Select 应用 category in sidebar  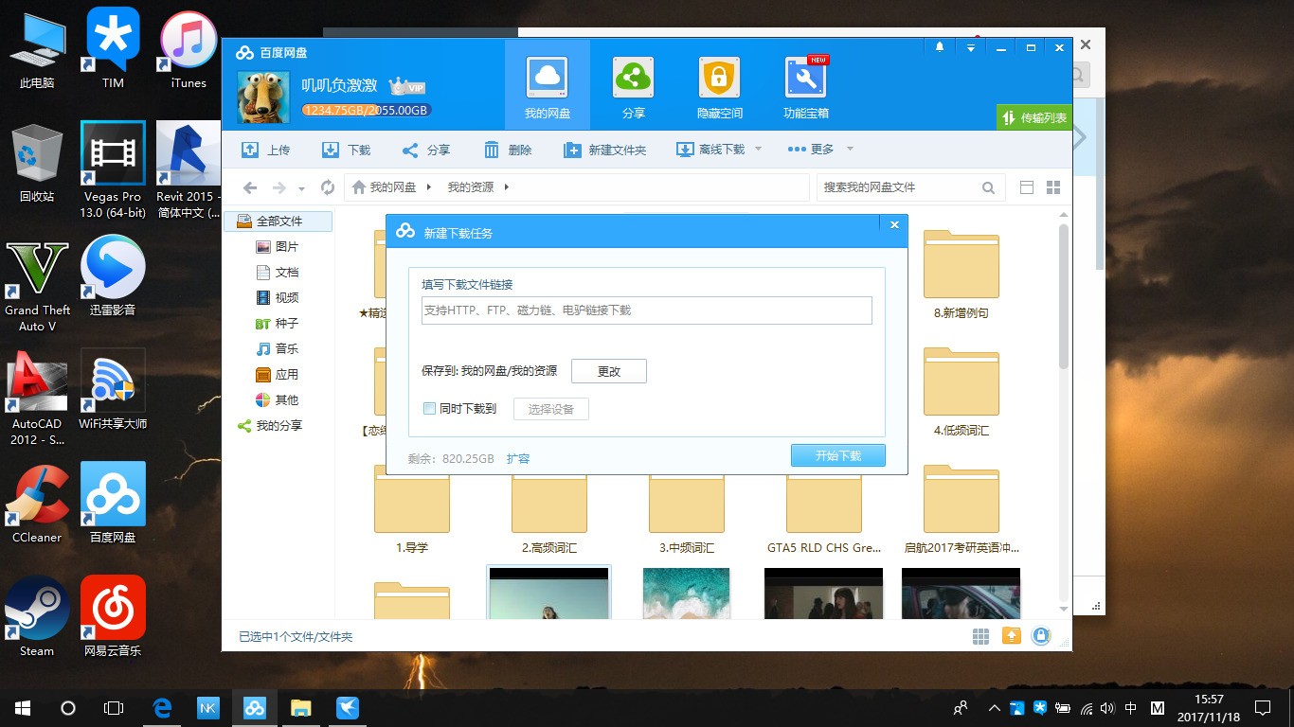tap(279, 375)
